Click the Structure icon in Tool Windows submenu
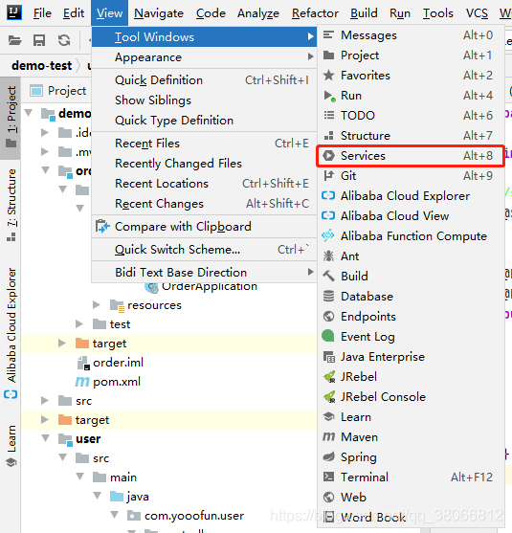The width and height of the screenshot is (512, 533). [328, 136]
